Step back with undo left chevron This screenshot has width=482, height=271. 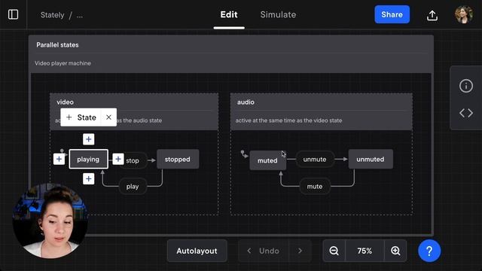(x=249, y=251)
